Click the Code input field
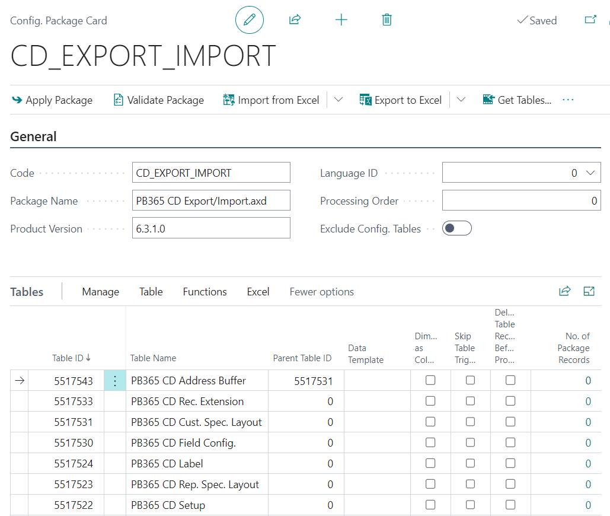The image size is (610, 516). (211, 173)
